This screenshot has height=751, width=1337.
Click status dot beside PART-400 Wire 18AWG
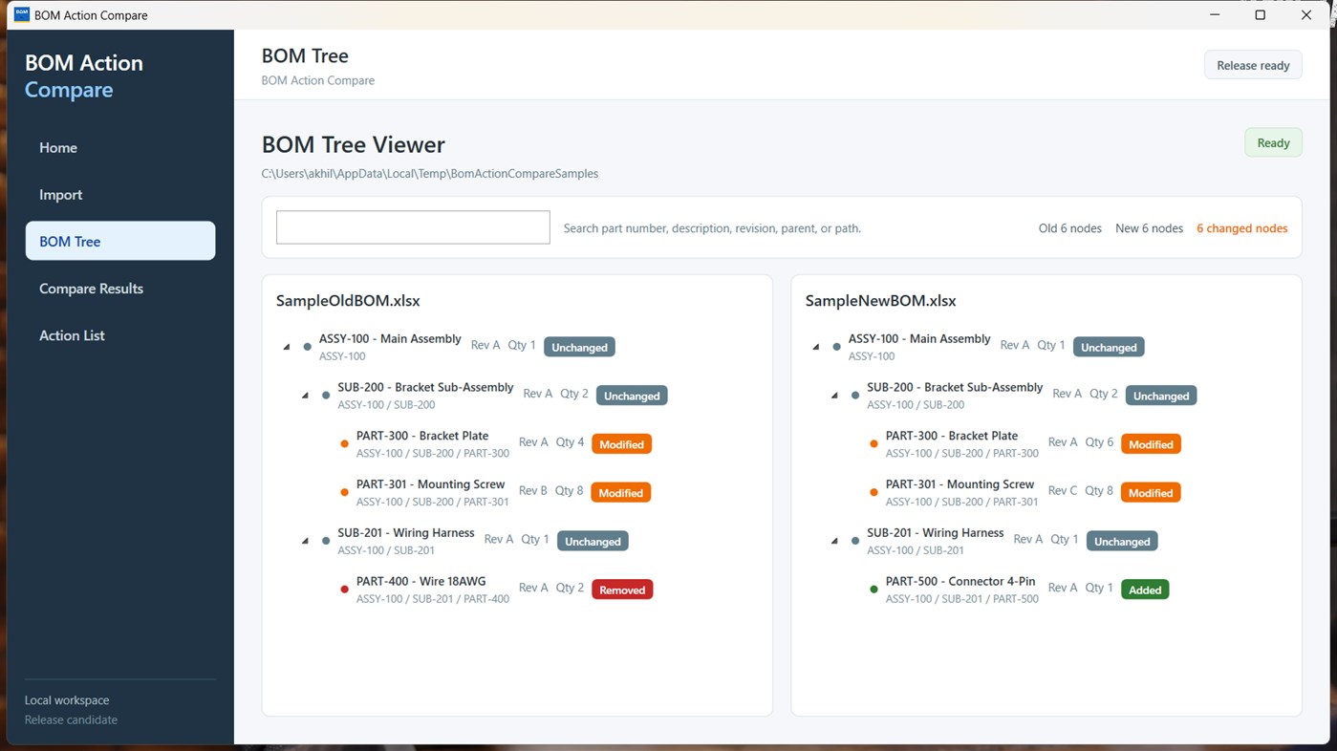(x=344, y=590)
